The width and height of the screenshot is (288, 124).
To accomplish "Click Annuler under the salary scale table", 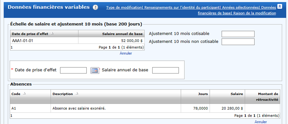I will click(126, 53).
